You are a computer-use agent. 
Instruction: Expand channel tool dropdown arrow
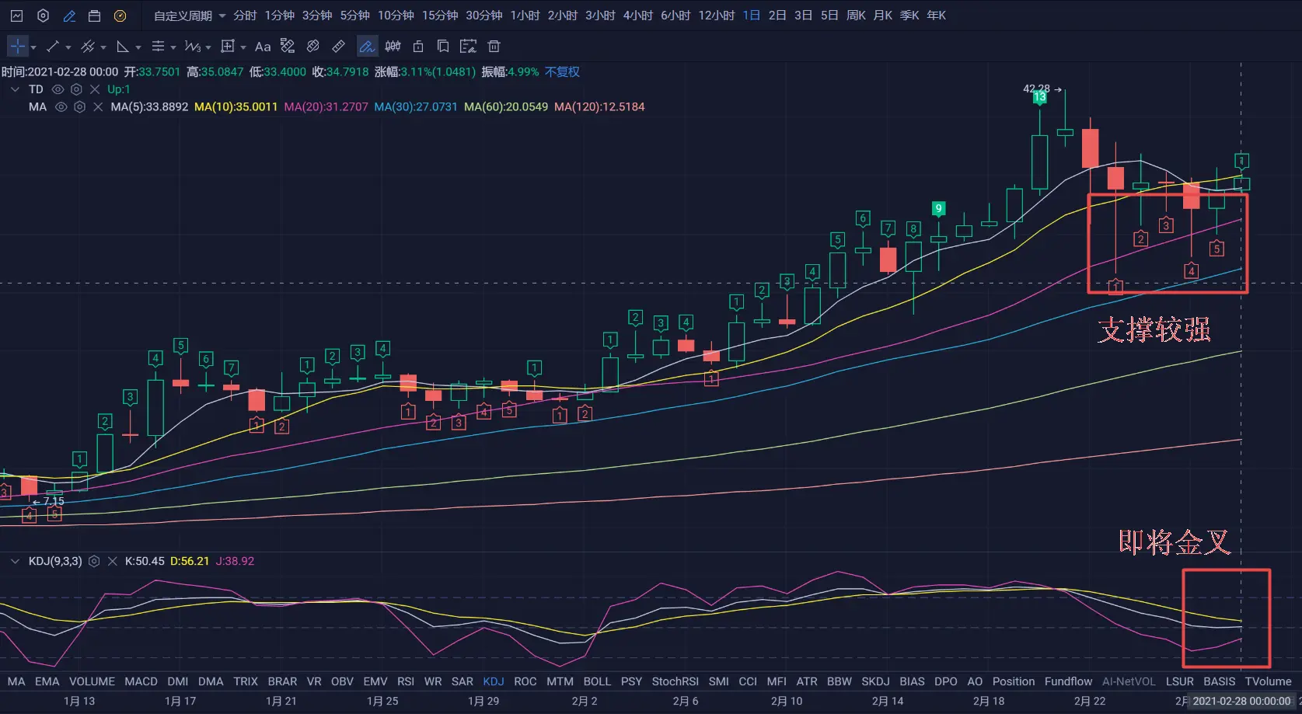103,47
